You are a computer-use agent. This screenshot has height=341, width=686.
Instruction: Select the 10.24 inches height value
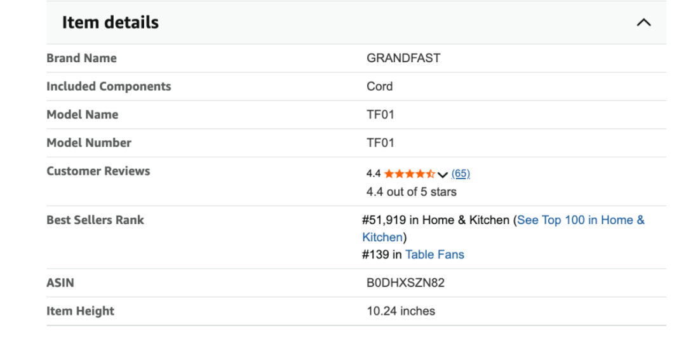[x=401, y=311]
